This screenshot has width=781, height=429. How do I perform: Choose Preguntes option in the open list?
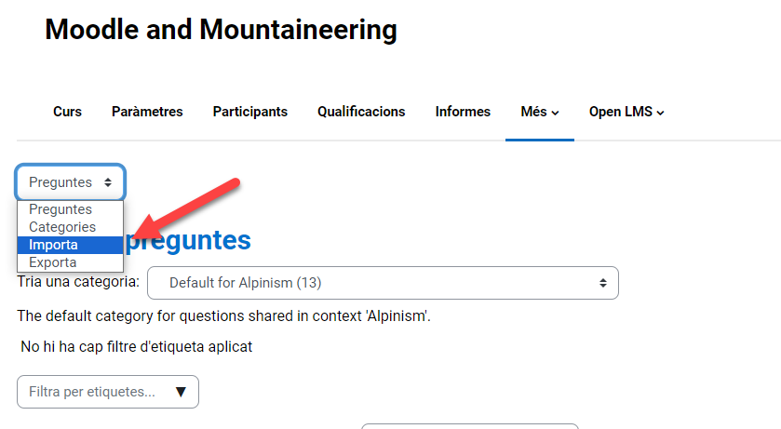(x=61, y=209)
